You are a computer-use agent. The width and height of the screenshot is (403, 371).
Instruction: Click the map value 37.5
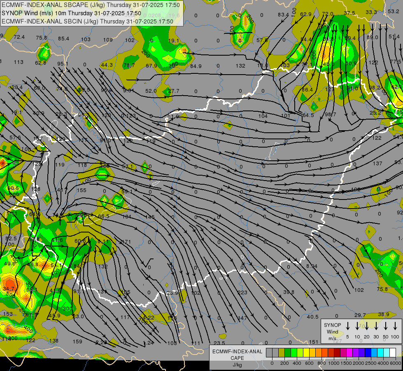point(349,13)
